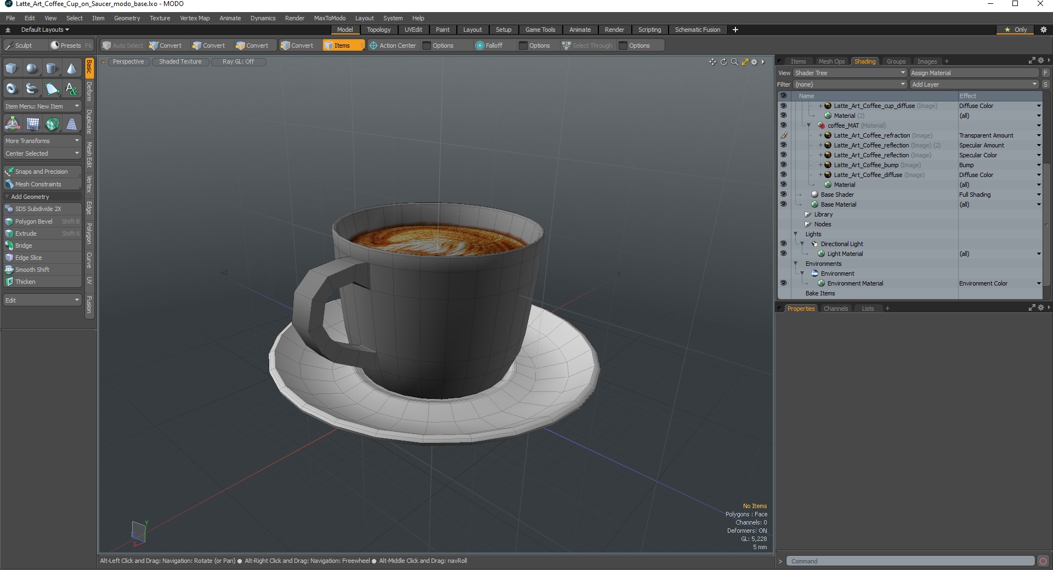Viewport: 1053px width, 570px height.
Task: Activate the Flex deform grid tool
Action: coord(32,124)
